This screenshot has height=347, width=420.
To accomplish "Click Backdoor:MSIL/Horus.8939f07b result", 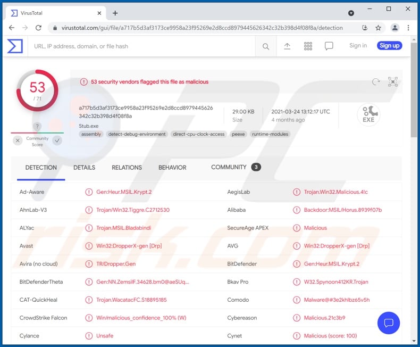I will click(x=343, y=210).
